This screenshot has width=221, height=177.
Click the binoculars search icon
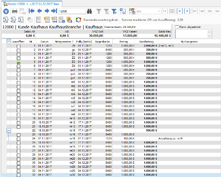tap(89, 11)
